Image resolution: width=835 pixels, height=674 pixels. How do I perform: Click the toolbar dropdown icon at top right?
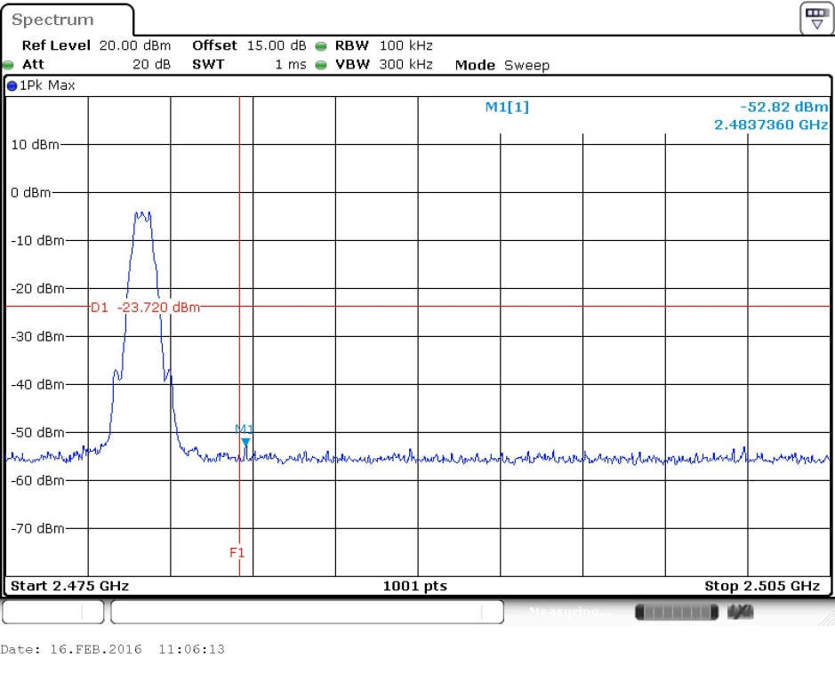pos(816,18)
